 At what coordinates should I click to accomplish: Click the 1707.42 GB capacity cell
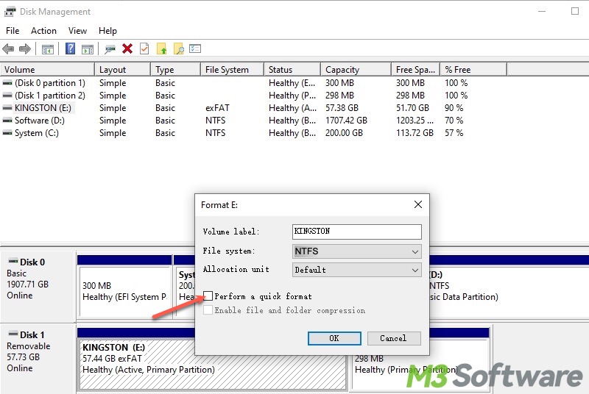click(346, 121)
